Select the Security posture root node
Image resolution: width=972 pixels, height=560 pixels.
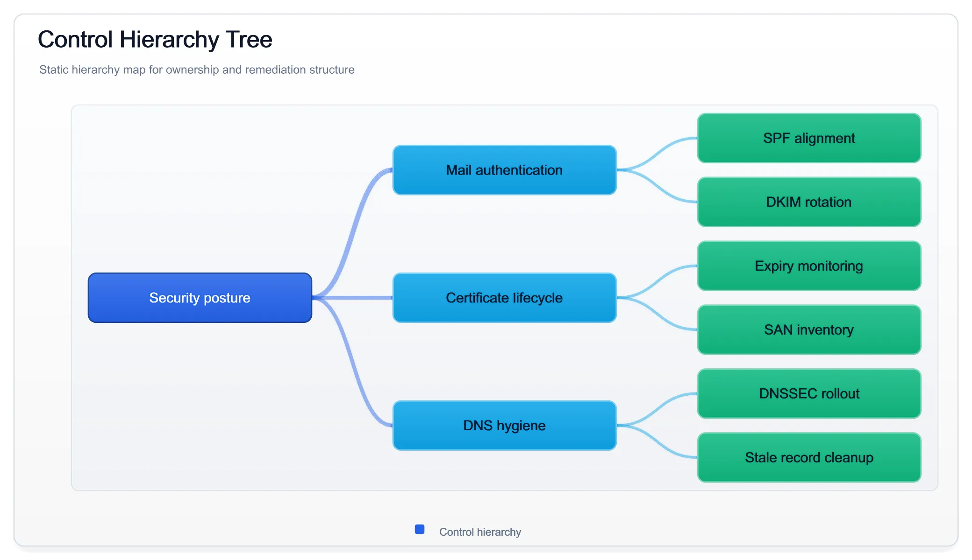click(200, 298)
